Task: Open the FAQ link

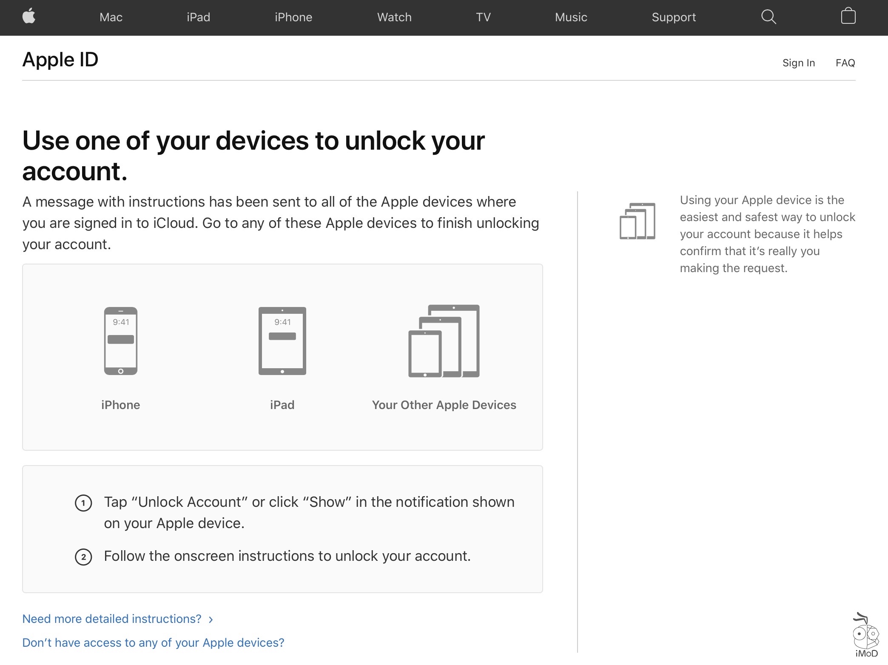Action: [845, 63]
